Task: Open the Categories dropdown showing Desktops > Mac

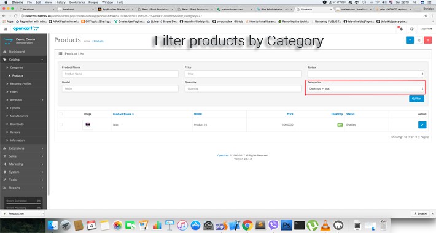Action: 365,88
